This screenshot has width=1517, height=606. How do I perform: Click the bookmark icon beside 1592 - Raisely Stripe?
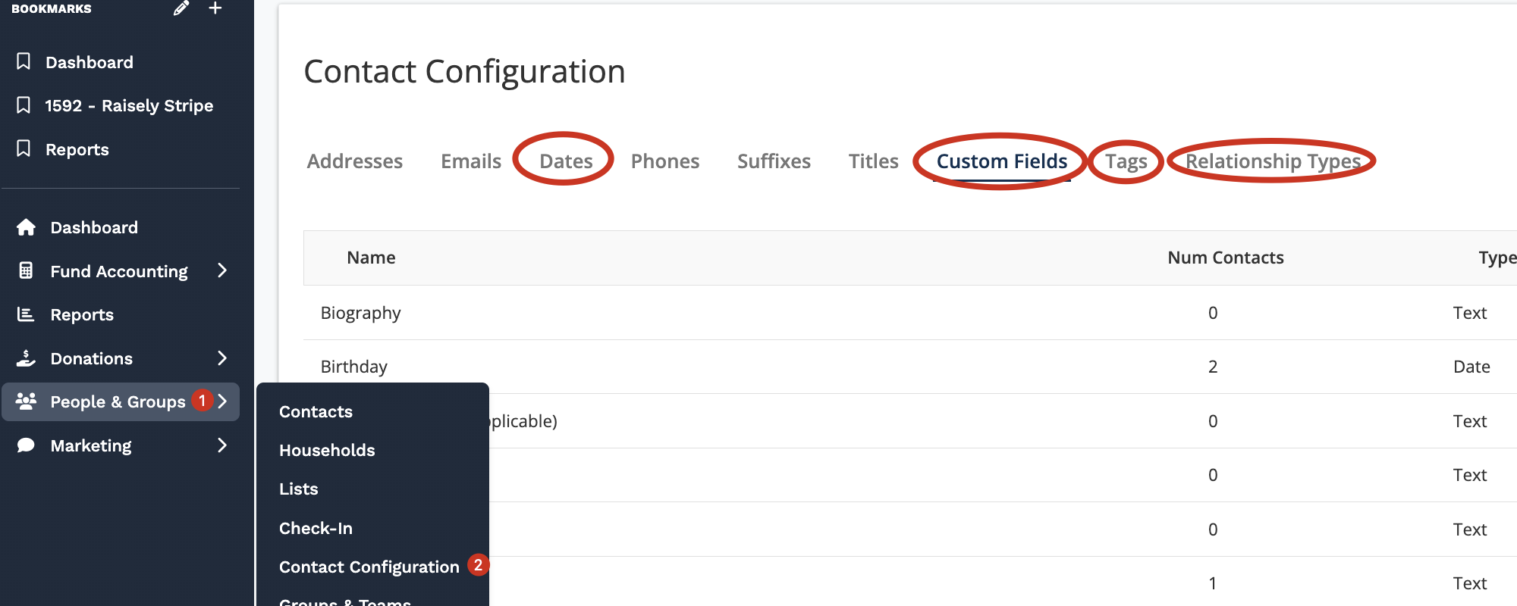(x=24, y=105)
